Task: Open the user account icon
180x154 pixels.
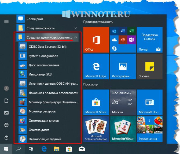Action: click(x=6, y=88)
